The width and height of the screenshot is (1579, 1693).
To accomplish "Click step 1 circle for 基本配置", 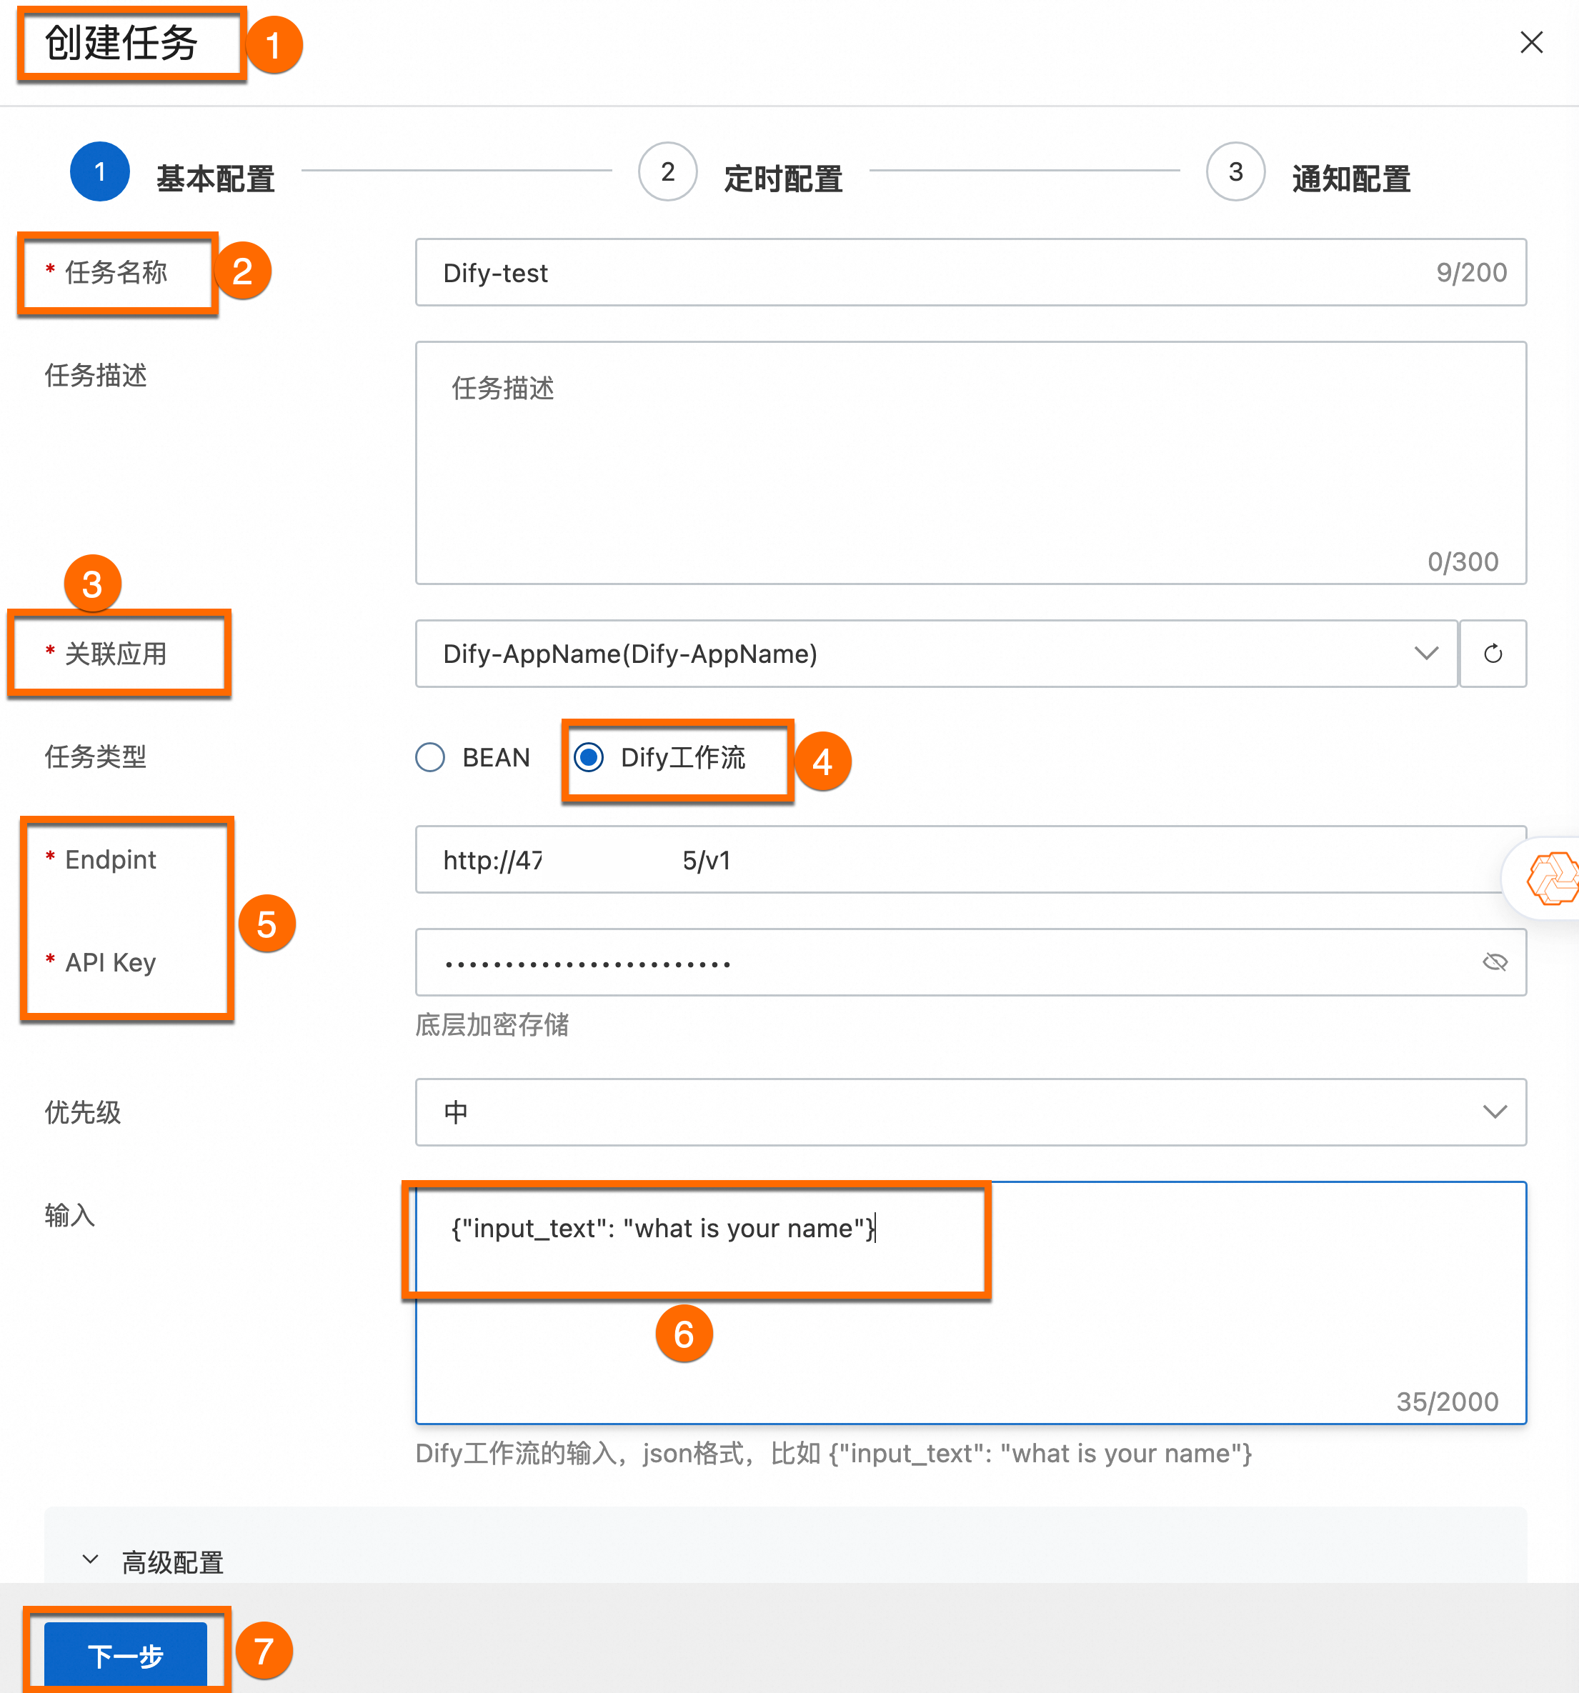I will tap(99, 171).
